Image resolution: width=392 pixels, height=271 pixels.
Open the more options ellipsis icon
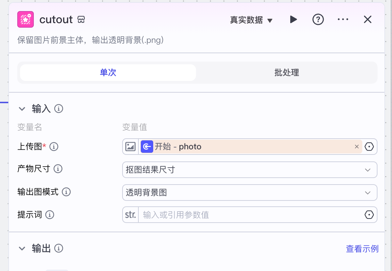tap(343, 19)
